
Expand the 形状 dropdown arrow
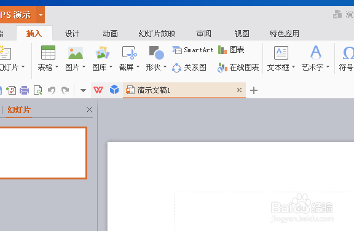pos(165,67)
